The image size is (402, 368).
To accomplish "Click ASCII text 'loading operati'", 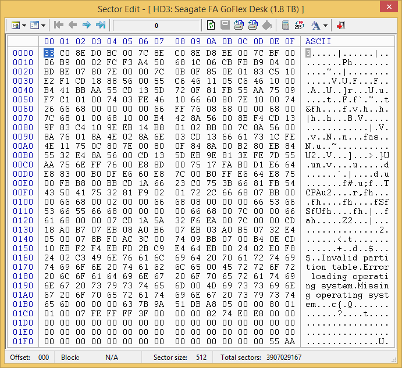I will click(x=350, y=277).
